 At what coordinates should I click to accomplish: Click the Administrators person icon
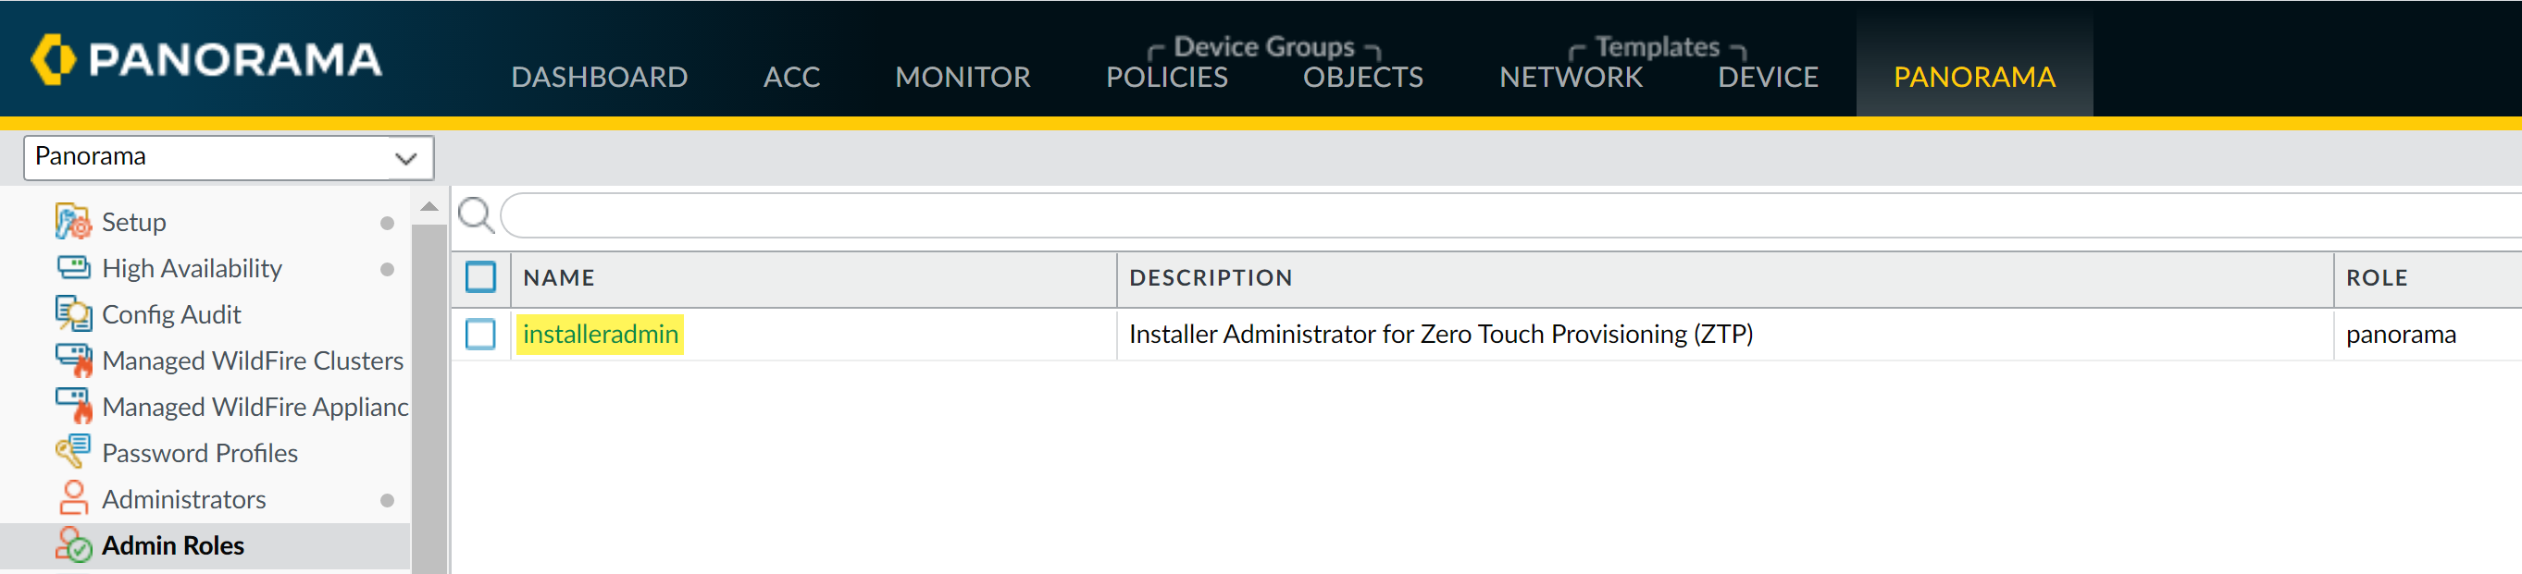(x=72, y=497)
